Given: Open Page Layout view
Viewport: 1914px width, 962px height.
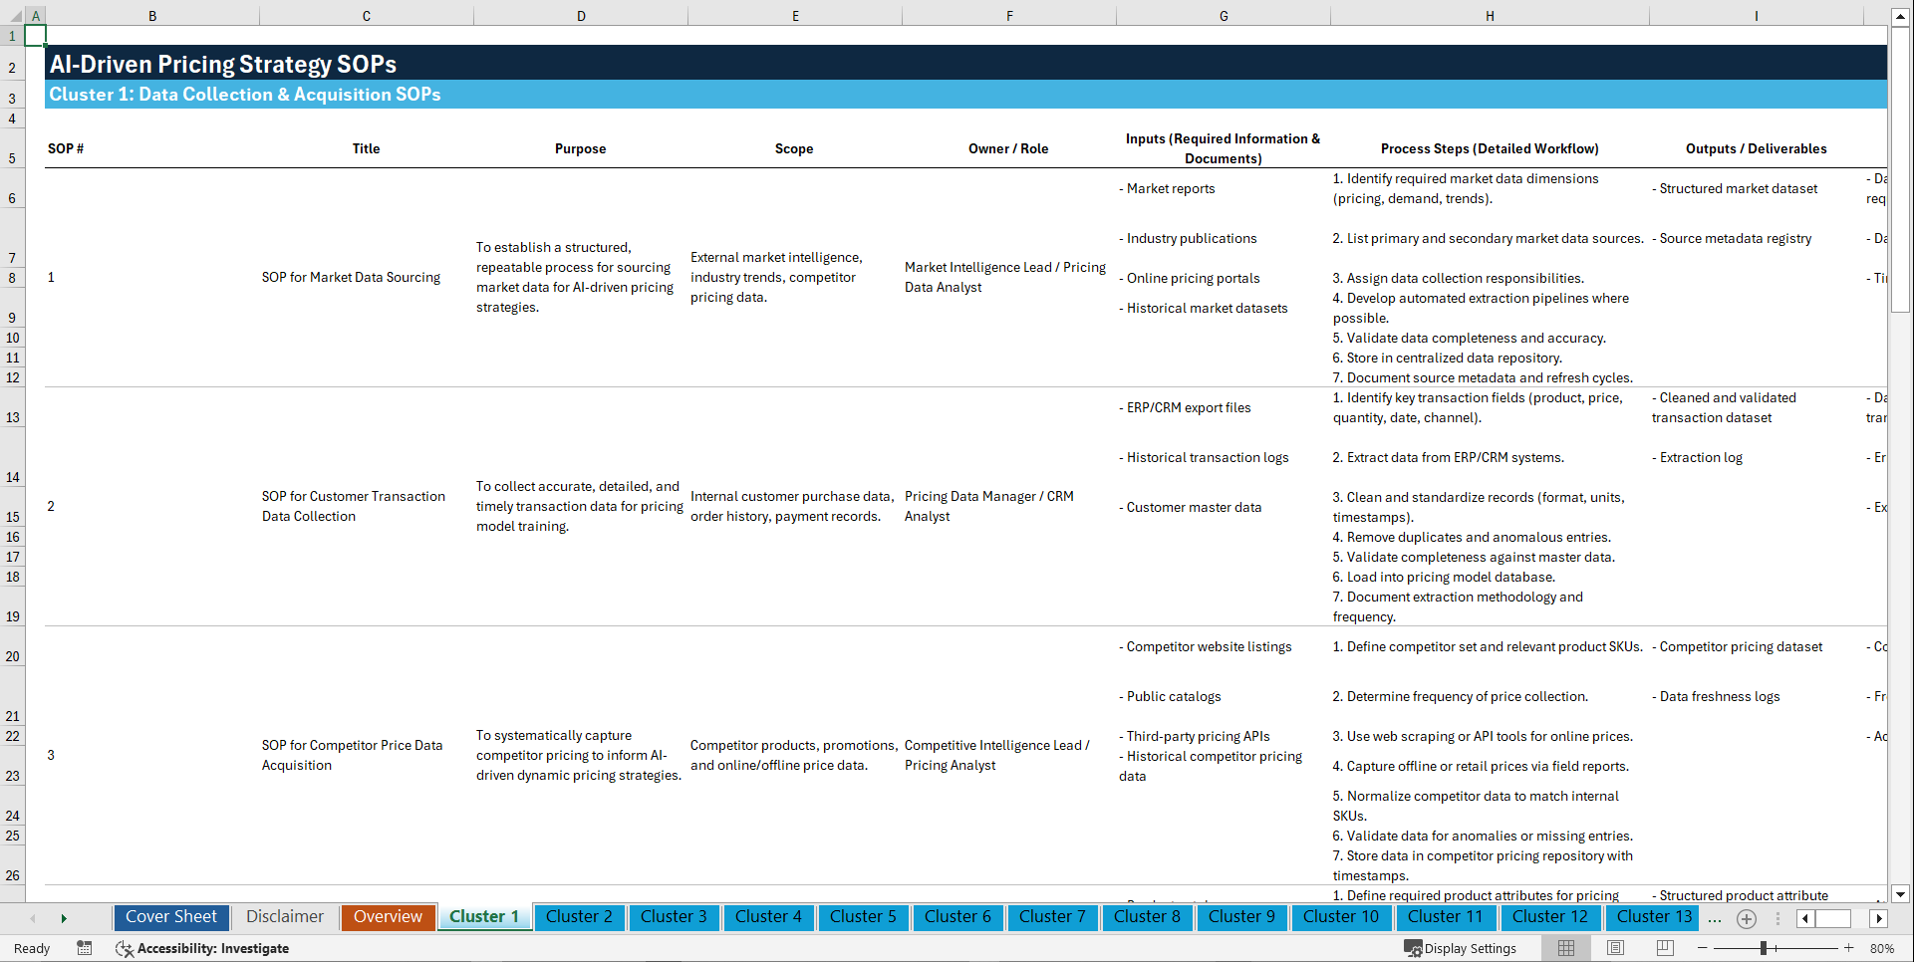Looking at the screenshot, I should click(x=1615, y=948).
